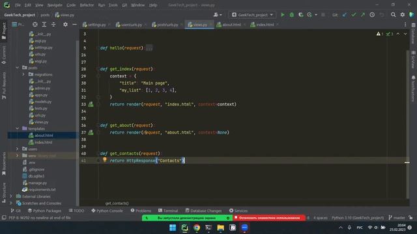Expand the migrations folder
This screenshot has width=417, height=234.
[x=23, y=75]
